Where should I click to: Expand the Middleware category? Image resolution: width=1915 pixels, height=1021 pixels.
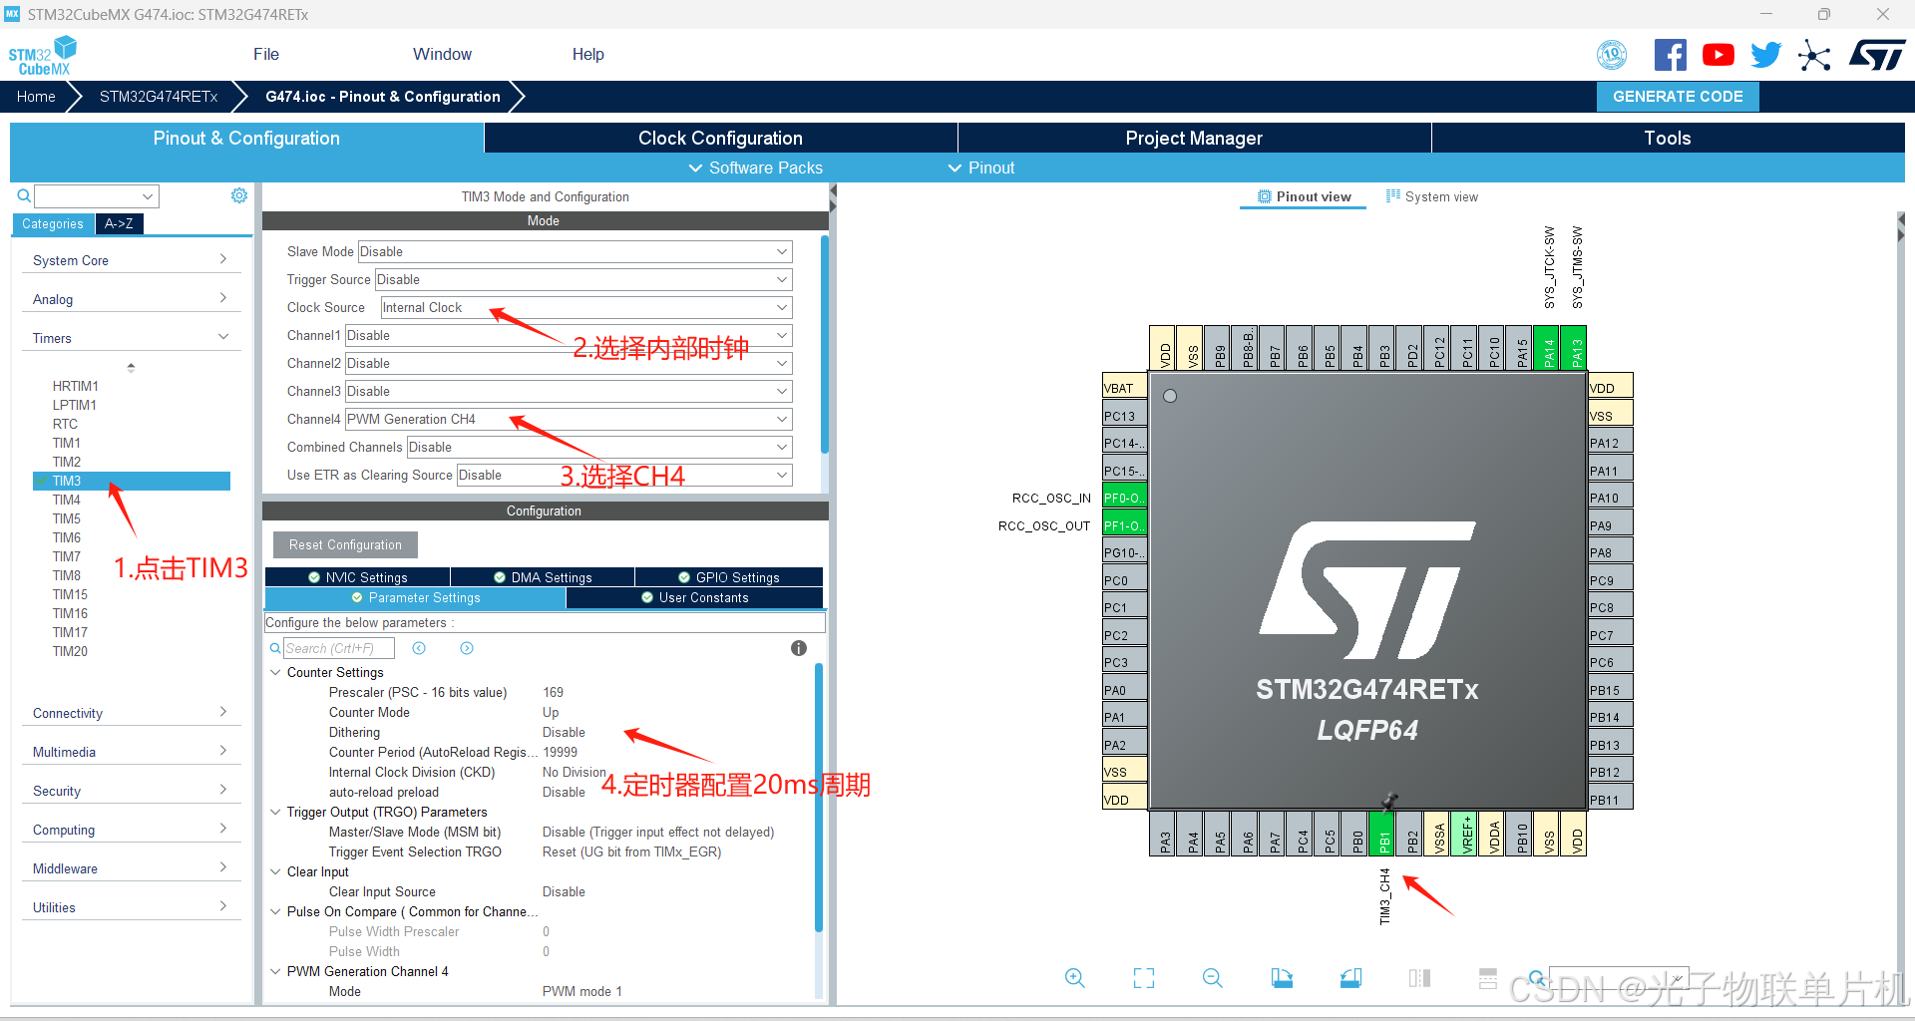130,868
